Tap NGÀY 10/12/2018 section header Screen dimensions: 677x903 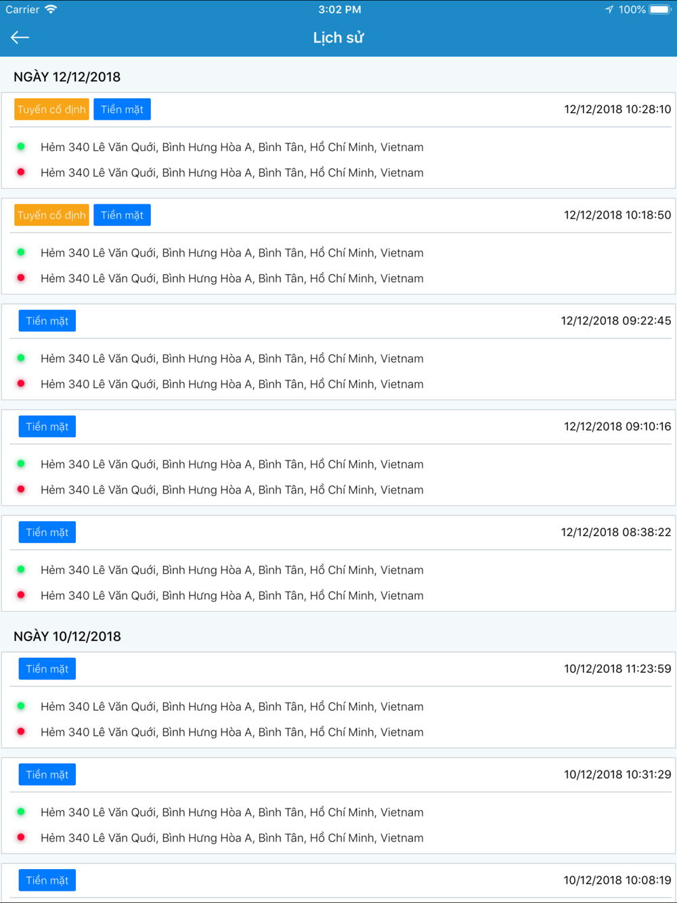tap(67, 636)
